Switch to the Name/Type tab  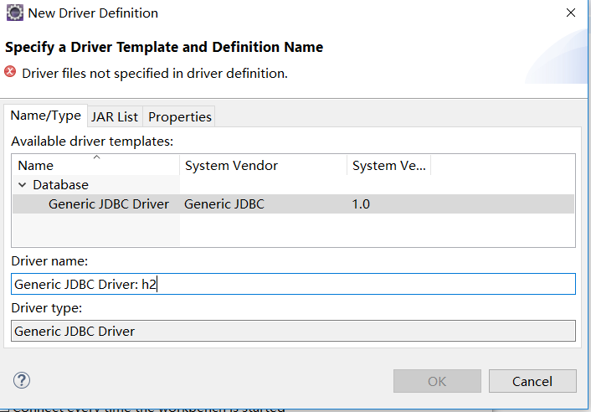(45, 116)
